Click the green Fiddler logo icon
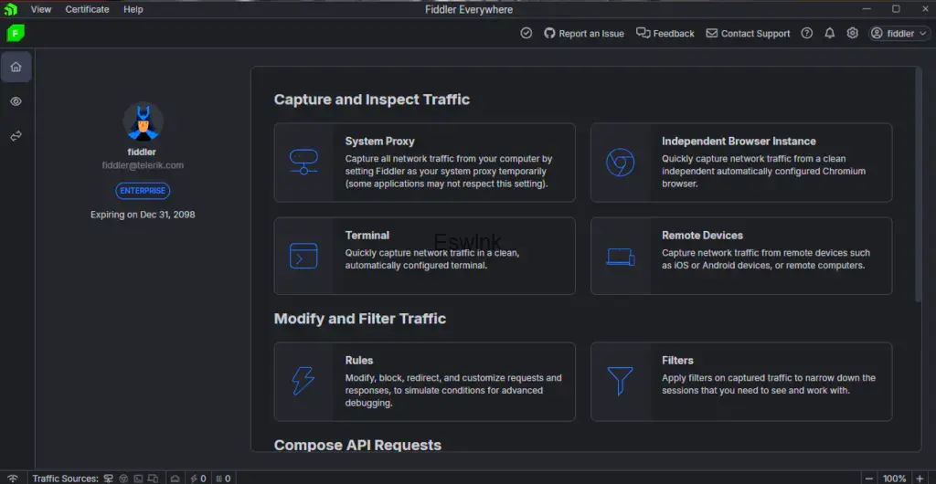 (16, 33)
